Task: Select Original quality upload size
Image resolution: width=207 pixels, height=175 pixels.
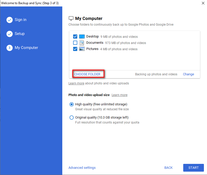Action: (x=71, y=117)
